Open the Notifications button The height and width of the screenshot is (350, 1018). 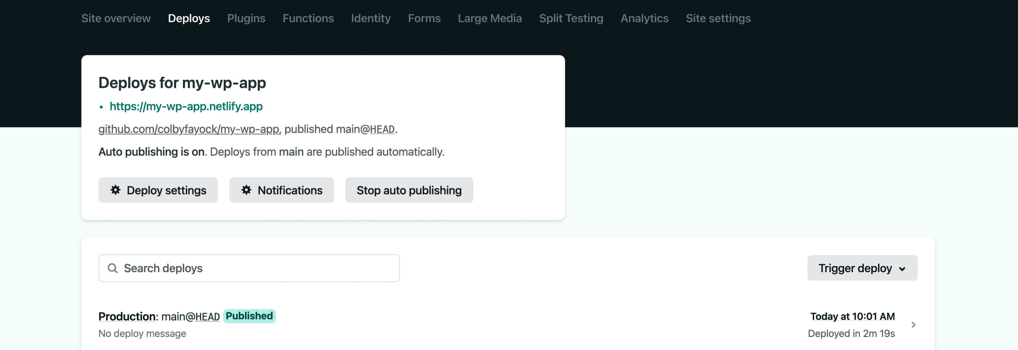[x=282, y=190]
